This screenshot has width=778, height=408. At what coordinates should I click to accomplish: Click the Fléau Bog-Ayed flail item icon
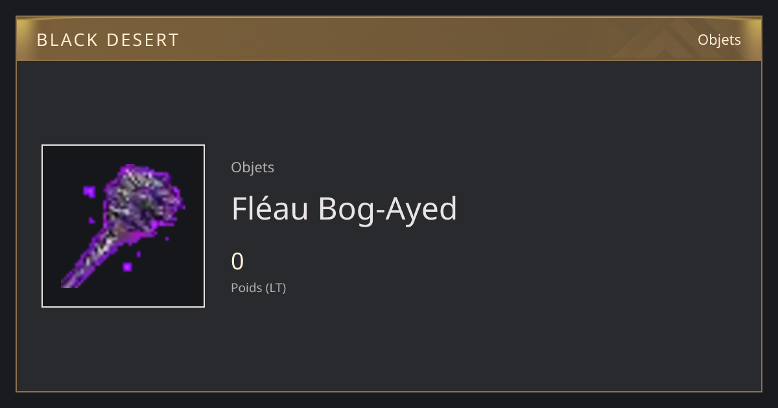[x=123, y=226]
